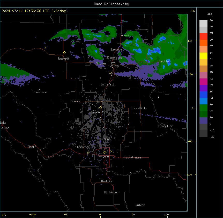Image resolution: width=223 pixels, height=218 pixels.
Task: Click the dBZ legend heading
Action: [x=210, y=14]
